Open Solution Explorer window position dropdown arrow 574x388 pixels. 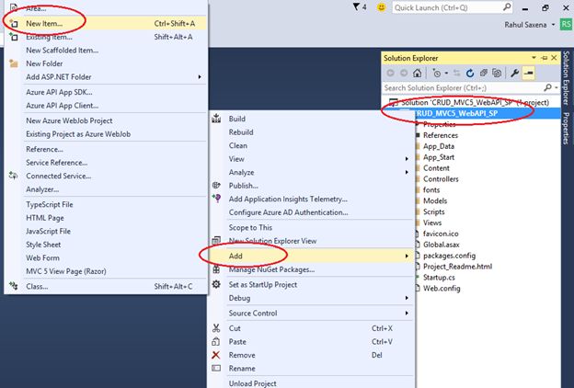point(534,58)
